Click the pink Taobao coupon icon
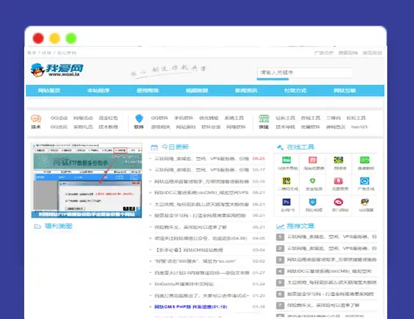The width and height of the screenshot is (414, 319). [313, 160]
